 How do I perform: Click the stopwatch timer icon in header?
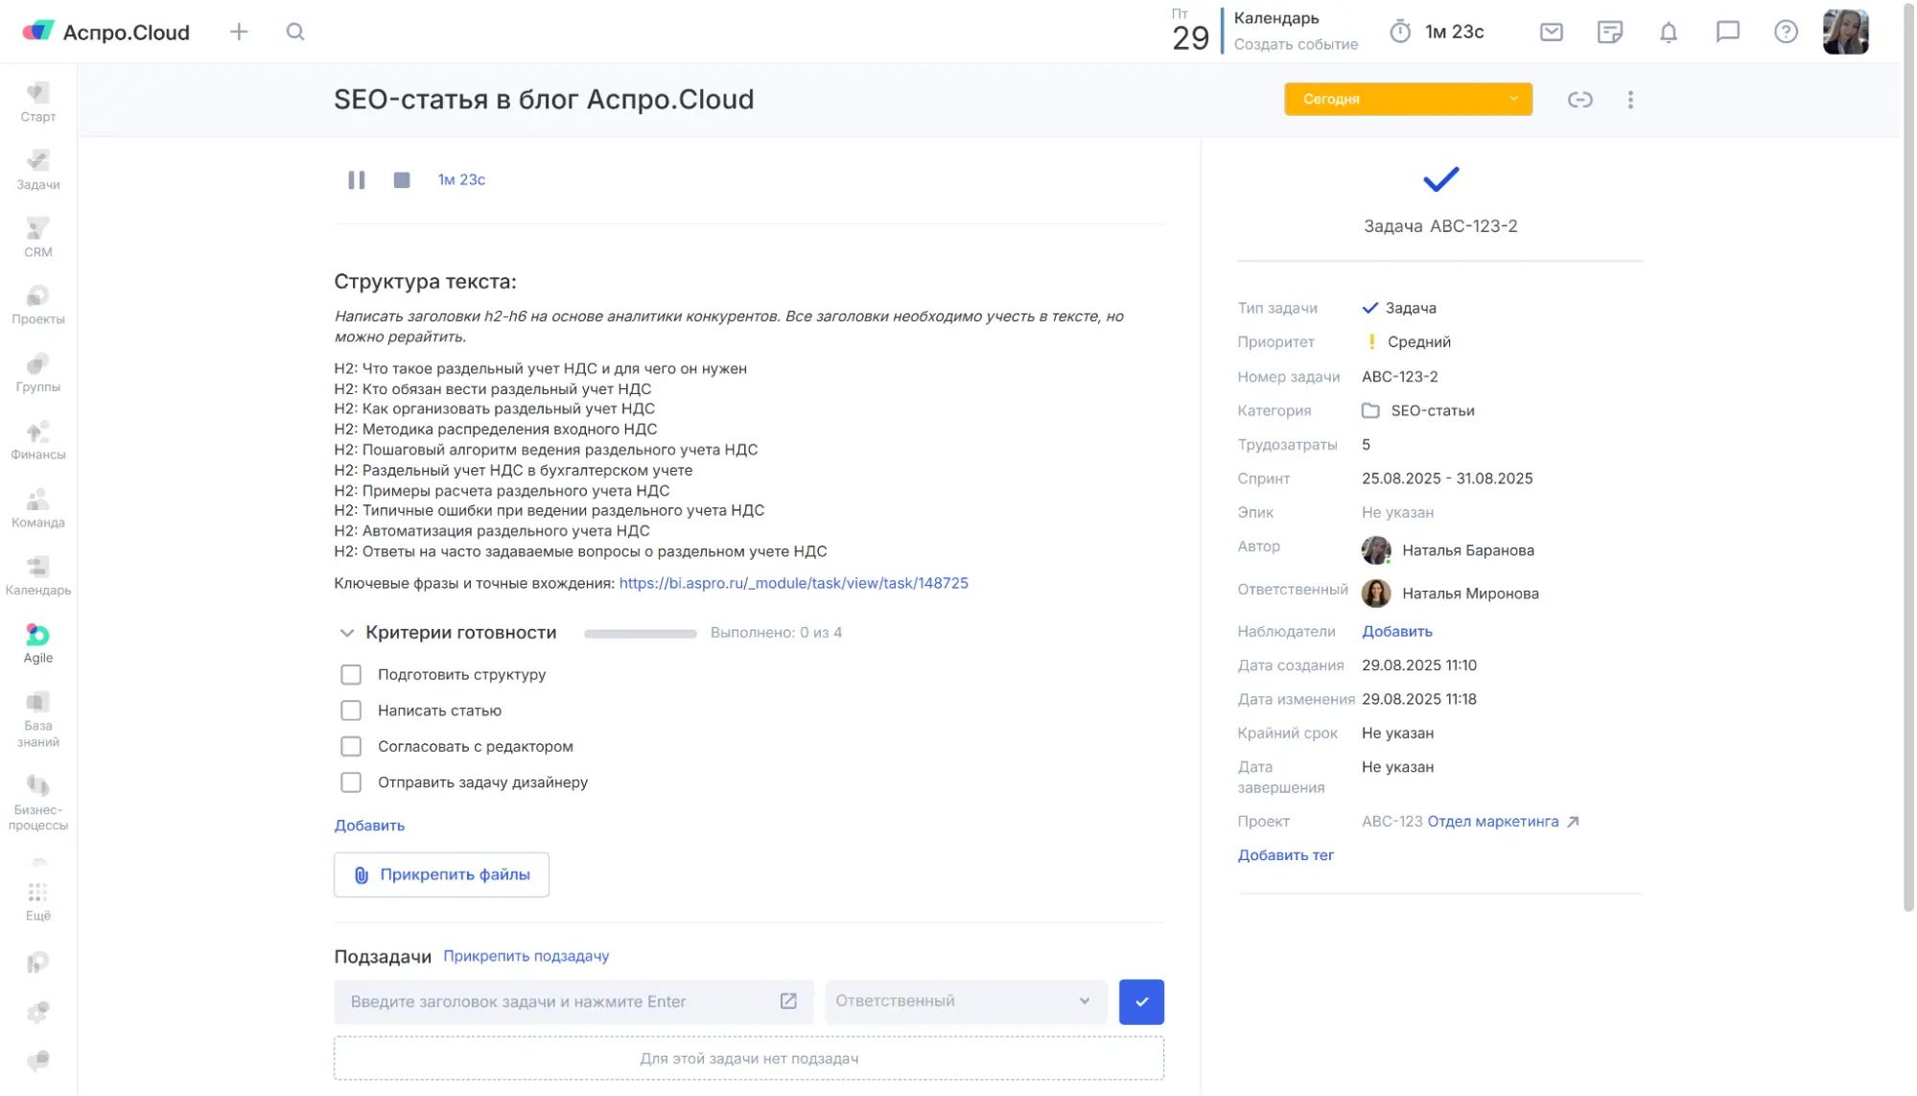[x=1400, y=32]
